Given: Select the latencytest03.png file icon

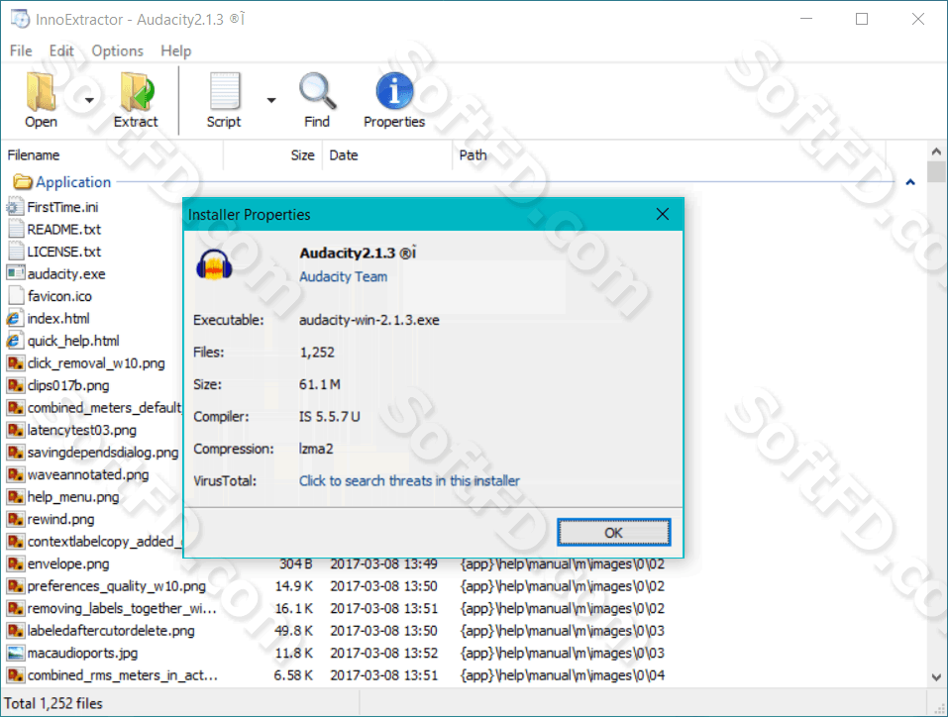Looking at the screenshot, I should tap(16, 430).
